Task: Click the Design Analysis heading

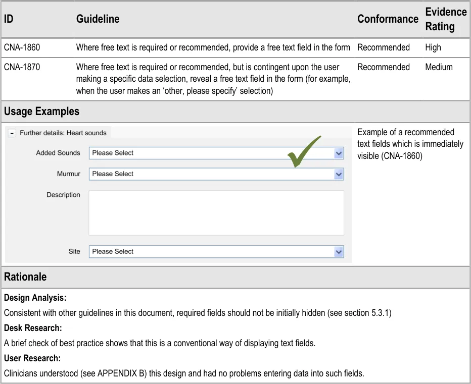Action: [x=35, y=298]
